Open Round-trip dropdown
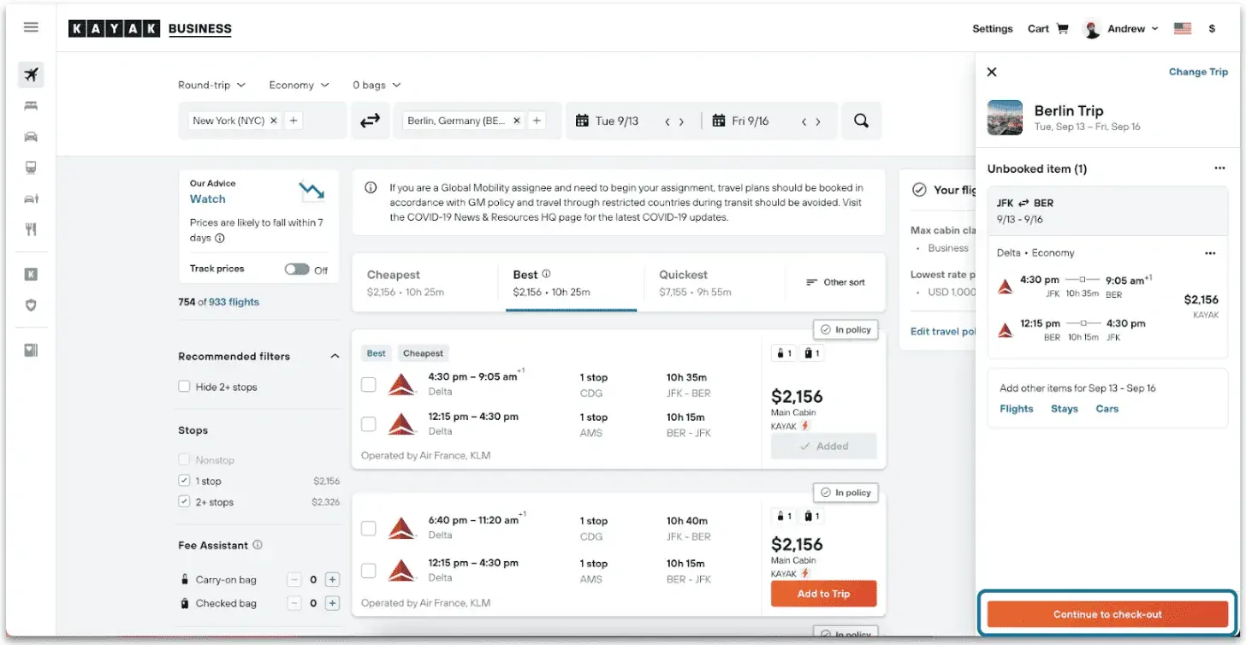 coord(211,85)
